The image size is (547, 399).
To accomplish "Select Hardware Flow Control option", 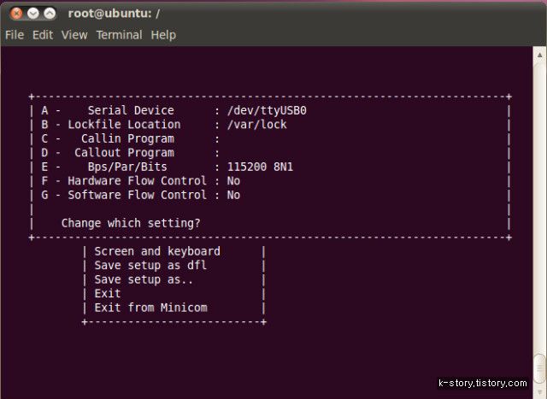I will pyautogui.click(x=140, y=180).
